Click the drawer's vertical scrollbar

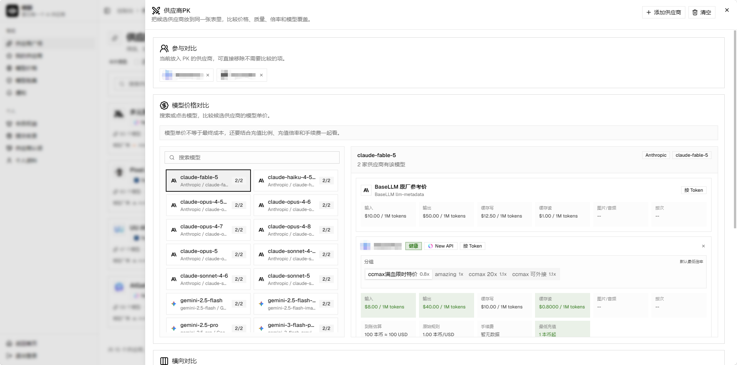[735, 129]
